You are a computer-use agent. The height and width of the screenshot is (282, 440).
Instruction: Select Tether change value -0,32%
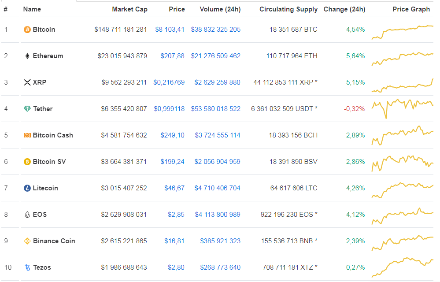coord(355,108)
